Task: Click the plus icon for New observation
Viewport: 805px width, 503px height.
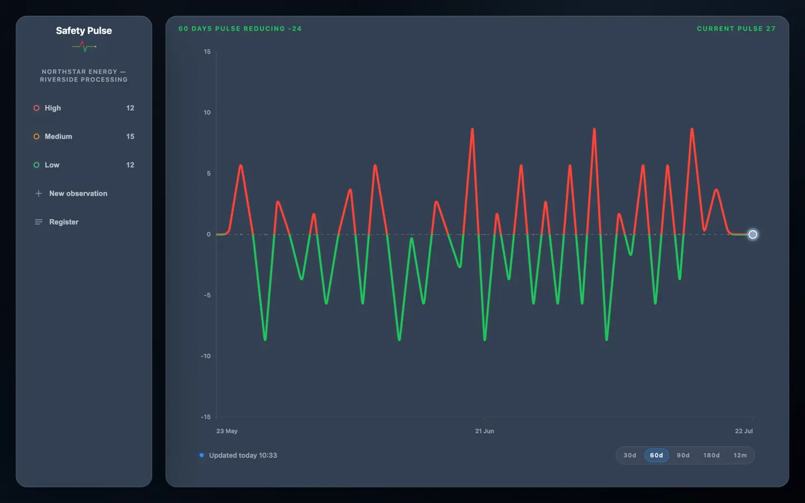Action: [x=39, y=193]
